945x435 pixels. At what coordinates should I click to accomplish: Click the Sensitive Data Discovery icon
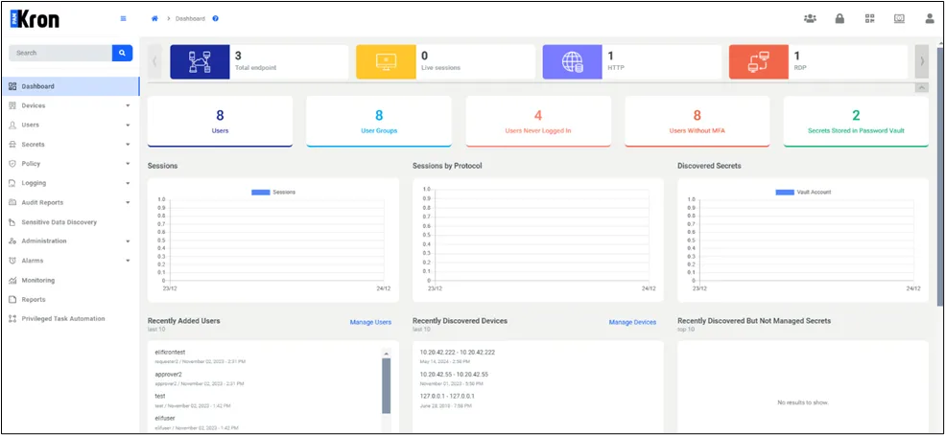12,222
